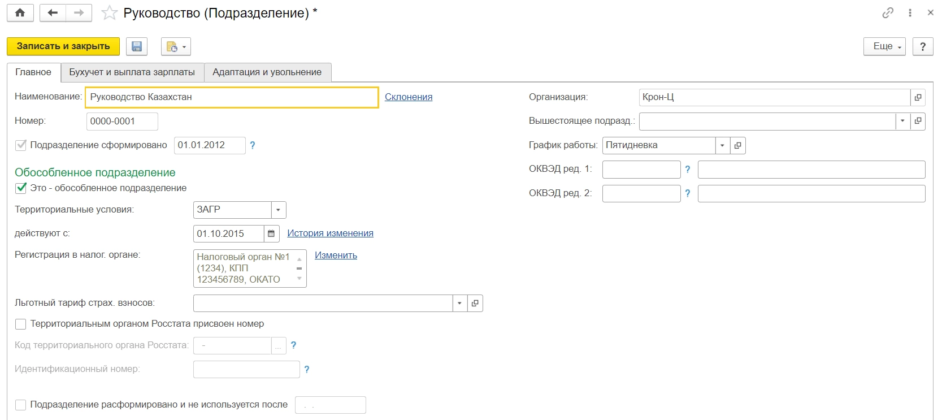Open the Пятидневка schedule record icon
This screenshot has width=942, height=420.
point(737,145)
